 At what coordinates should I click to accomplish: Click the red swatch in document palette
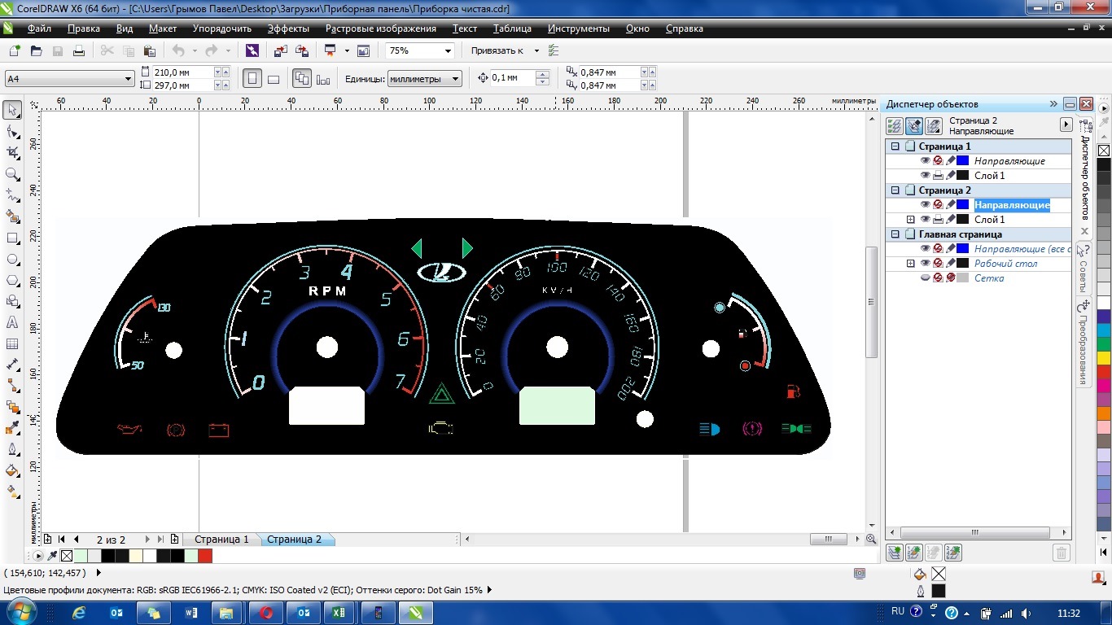click(205, 556)
